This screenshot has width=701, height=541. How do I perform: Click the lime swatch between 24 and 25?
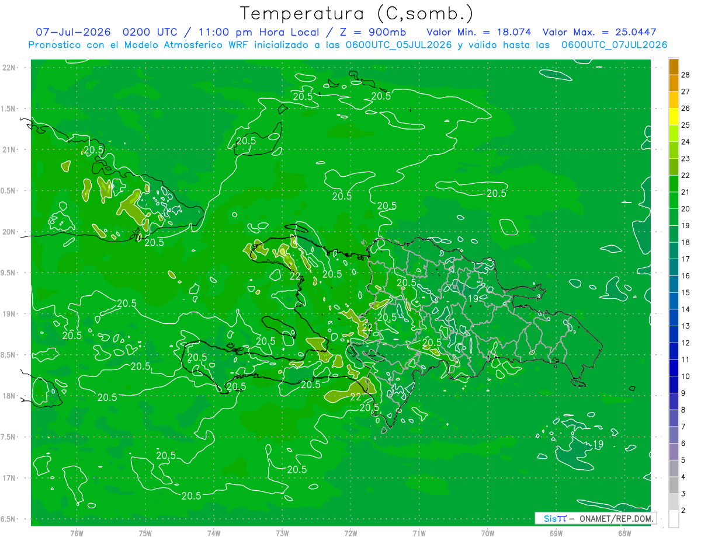coord(674,134)
